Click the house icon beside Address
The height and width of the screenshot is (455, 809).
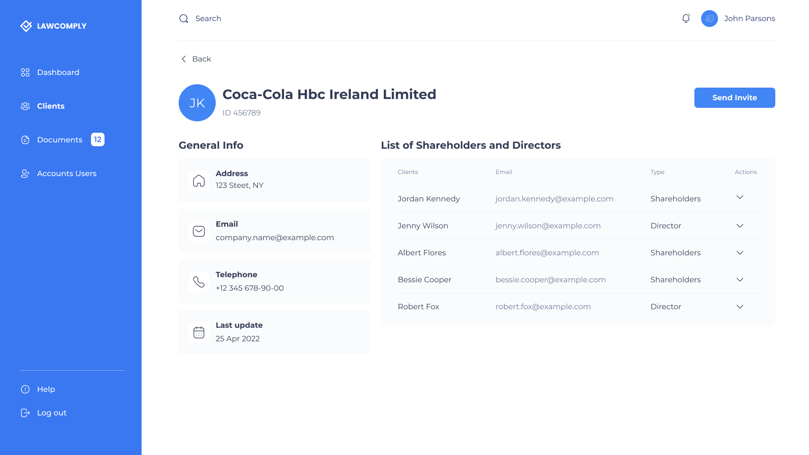[199, 181]
